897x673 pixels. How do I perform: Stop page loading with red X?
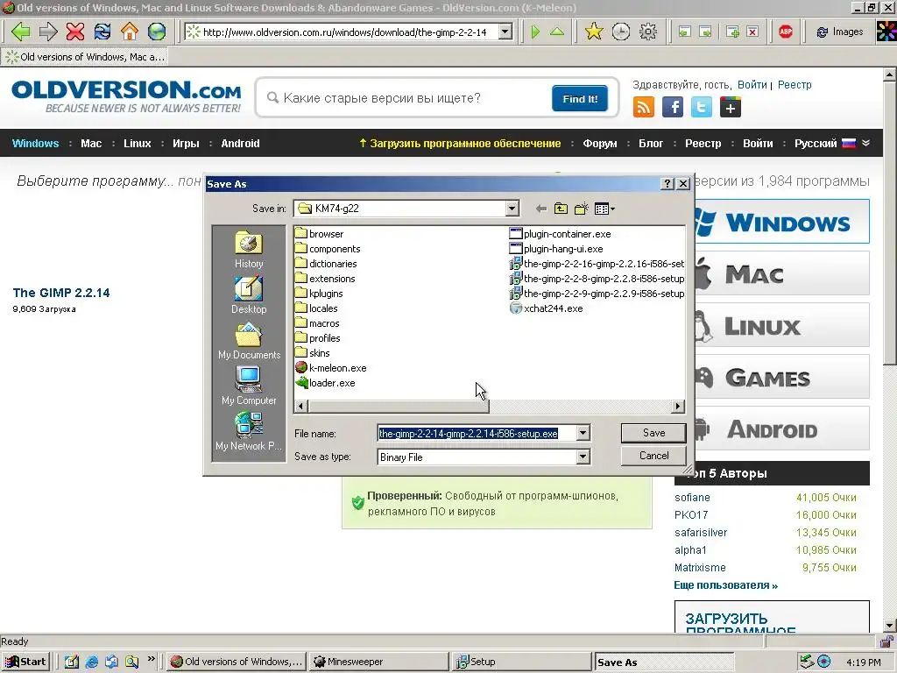75,32
